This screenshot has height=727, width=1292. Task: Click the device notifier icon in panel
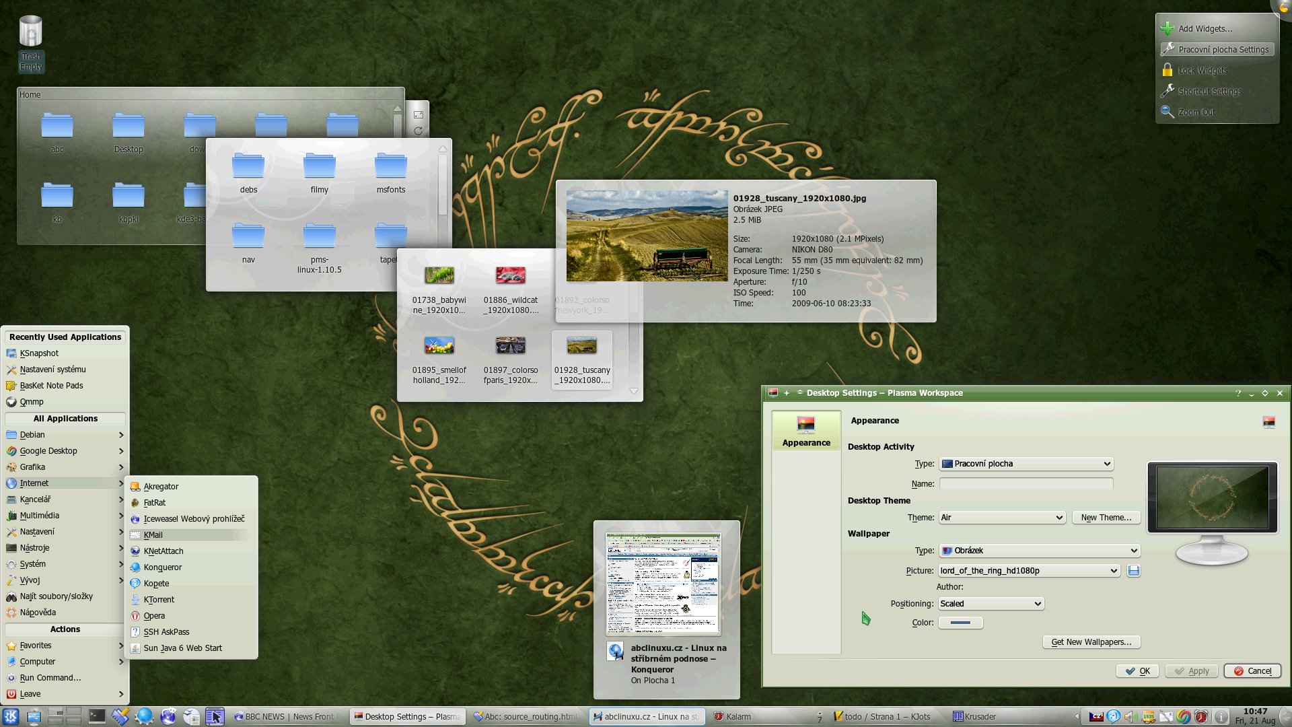pos(34,716)
